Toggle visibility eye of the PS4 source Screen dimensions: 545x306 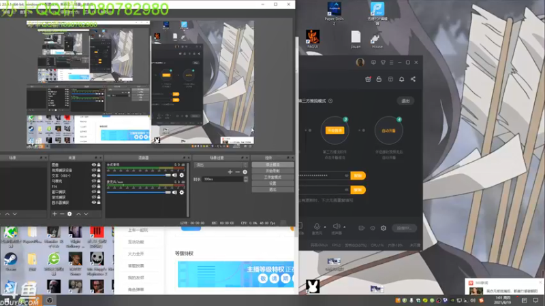[x=93, y=186]
